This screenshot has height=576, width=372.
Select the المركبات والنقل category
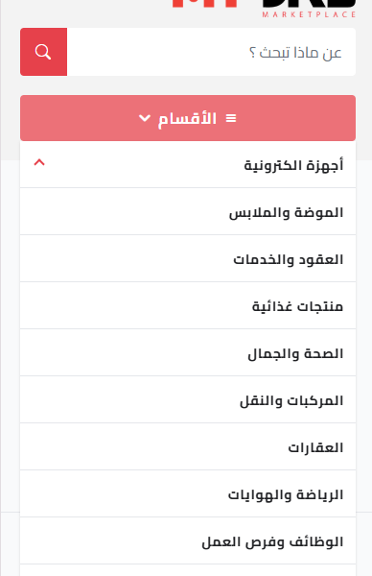(x=188, y=399)
